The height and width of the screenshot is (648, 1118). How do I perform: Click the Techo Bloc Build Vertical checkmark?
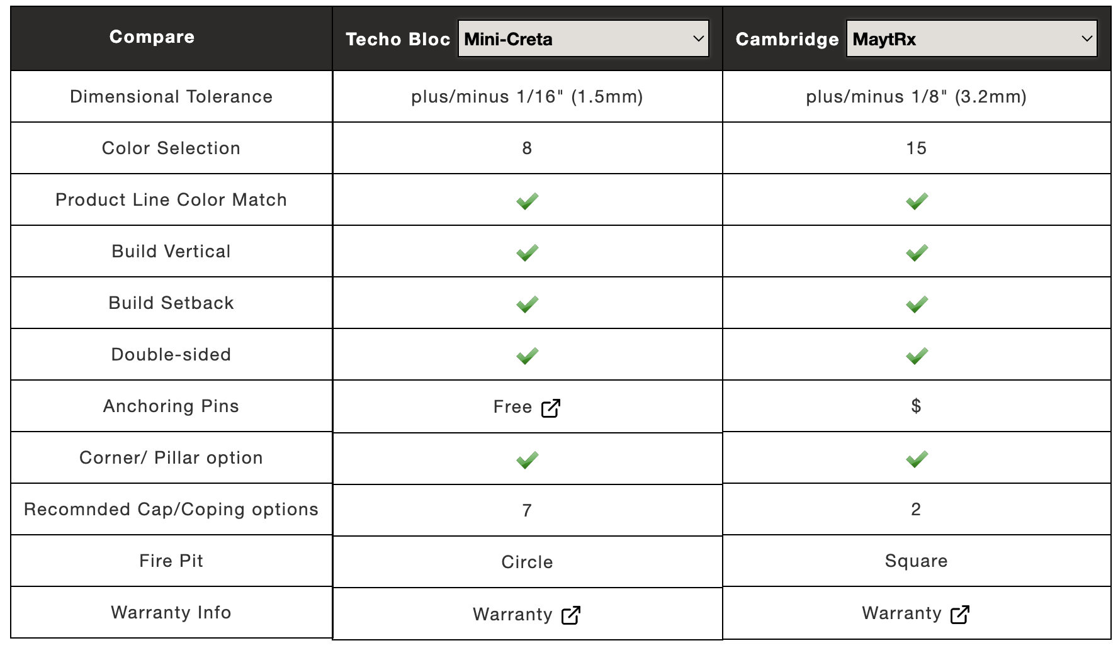tap(528, 252)
